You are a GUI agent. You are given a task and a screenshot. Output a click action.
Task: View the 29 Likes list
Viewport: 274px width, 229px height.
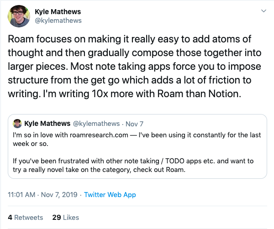[65, 218]
